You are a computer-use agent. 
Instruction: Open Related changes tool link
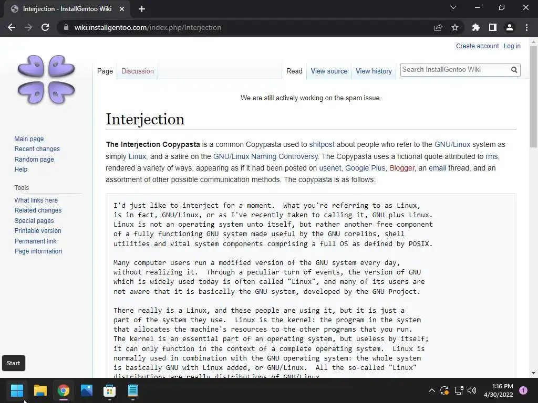[x=38, y=210]
